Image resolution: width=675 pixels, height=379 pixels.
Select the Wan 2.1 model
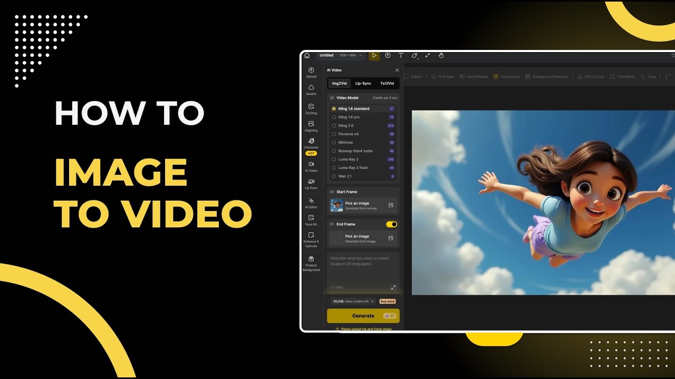pyautogui.click(x=363, y=176)
